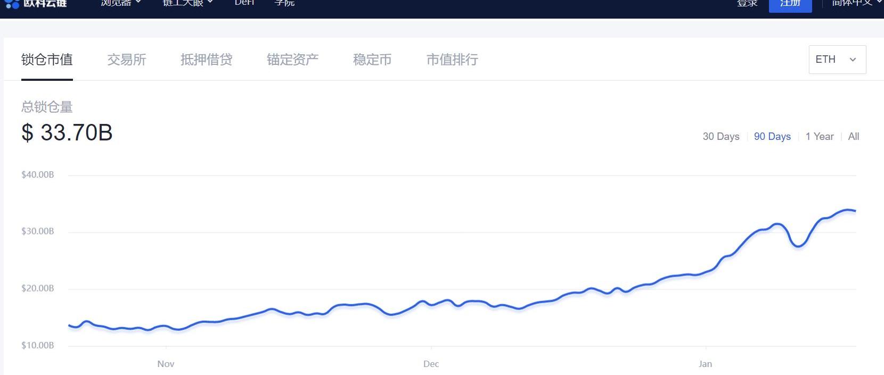
Task: Expand the 浏览器 navigation dropdown
Action: click(x=121, y=3)
